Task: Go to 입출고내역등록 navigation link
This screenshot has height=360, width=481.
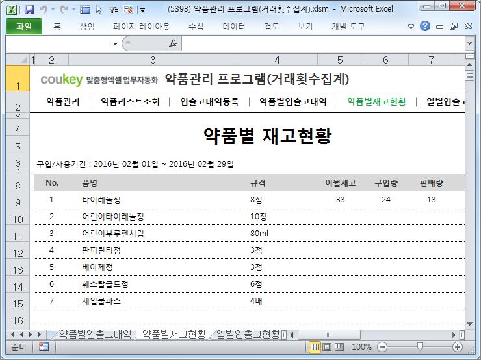Action: (209, 101)
